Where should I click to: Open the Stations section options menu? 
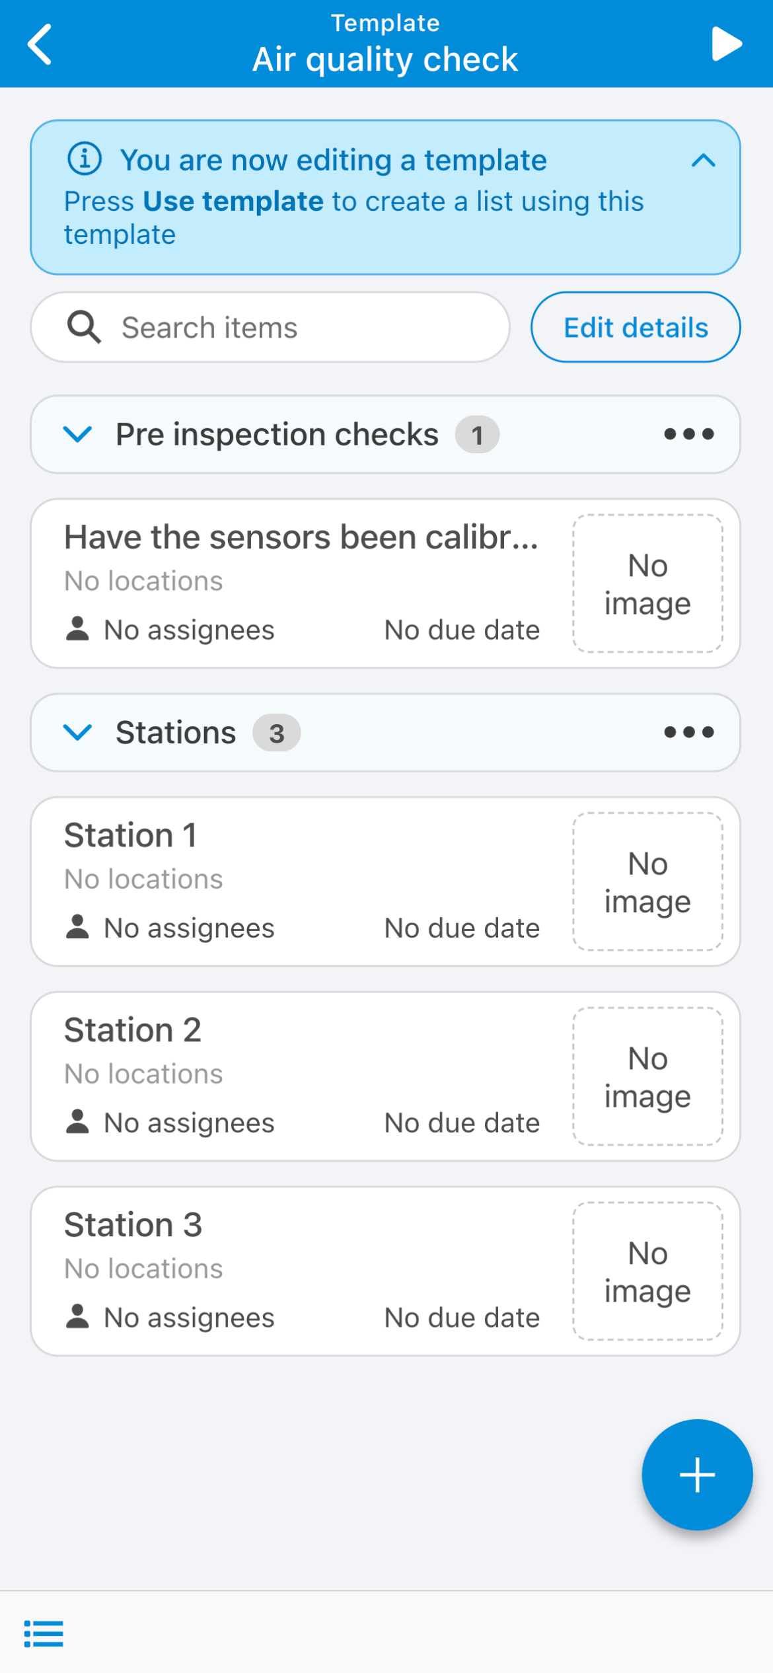click(688, 732)
